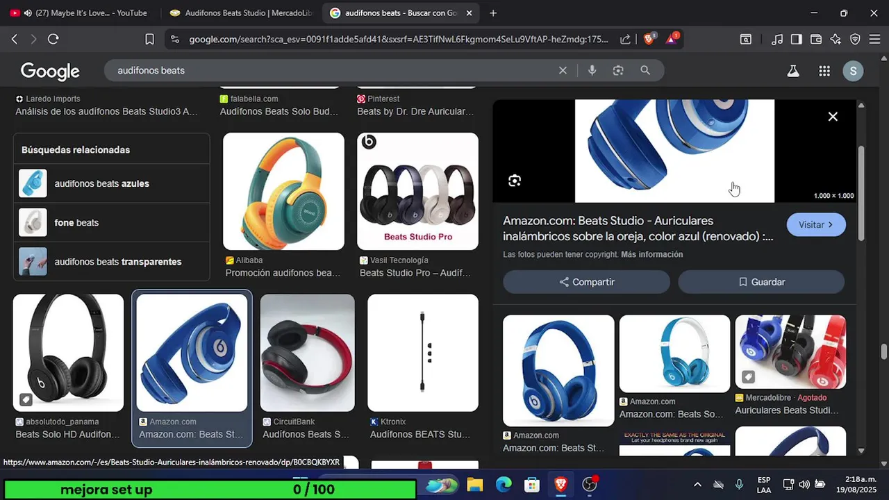
Task: Open site information icon in address bar
Action: 174,40
